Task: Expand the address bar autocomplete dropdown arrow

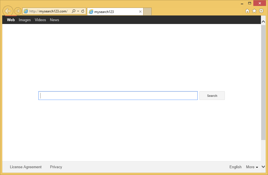Action: coord(78,11)
